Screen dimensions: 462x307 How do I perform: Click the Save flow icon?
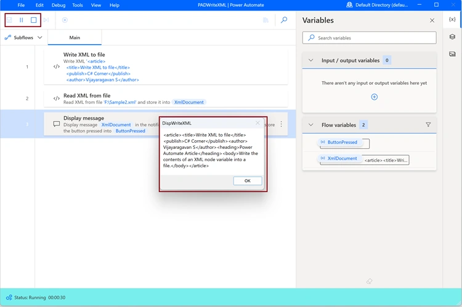click(9, 20)
